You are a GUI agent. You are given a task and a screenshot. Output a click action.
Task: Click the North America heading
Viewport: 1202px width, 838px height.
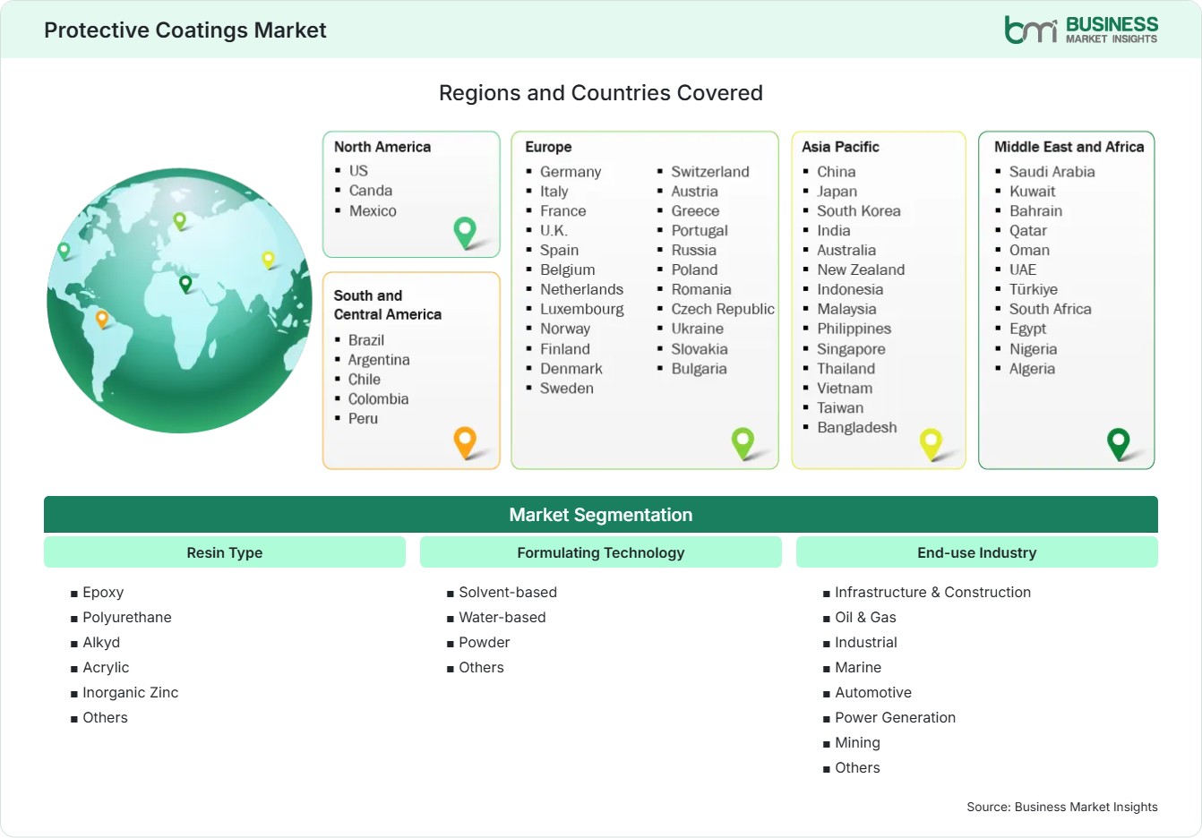click(382, 147)
